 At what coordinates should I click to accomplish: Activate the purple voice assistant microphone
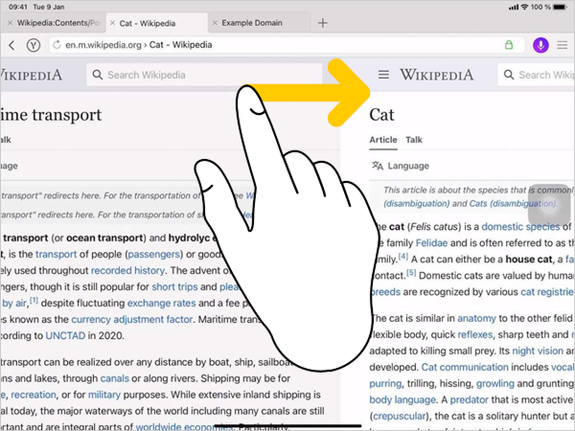pos(540,45)
